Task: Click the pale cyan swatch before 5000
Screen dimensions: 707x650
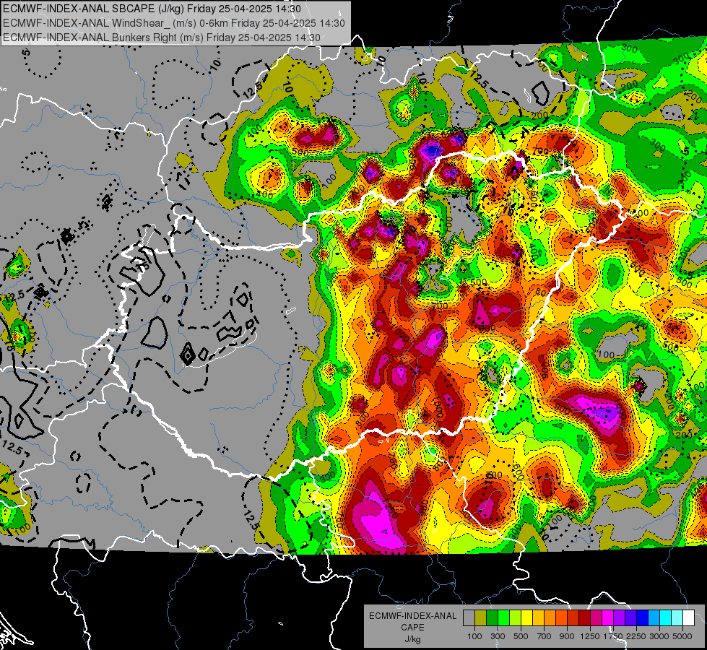Action: pyautogui.click(x=677, y=618)
